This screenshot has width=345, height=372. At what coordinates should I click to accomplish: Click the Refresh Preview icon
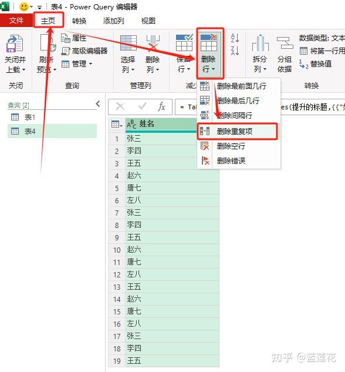point(48,43)
